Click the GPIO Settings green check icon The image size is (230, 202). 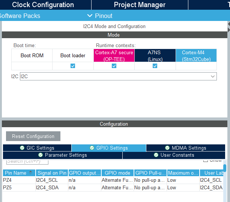point(92,148)
